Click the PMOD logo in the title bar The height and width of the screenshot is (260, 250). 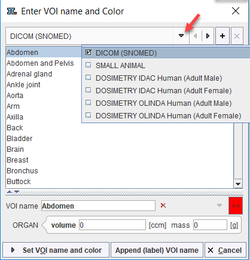point(12,11)
